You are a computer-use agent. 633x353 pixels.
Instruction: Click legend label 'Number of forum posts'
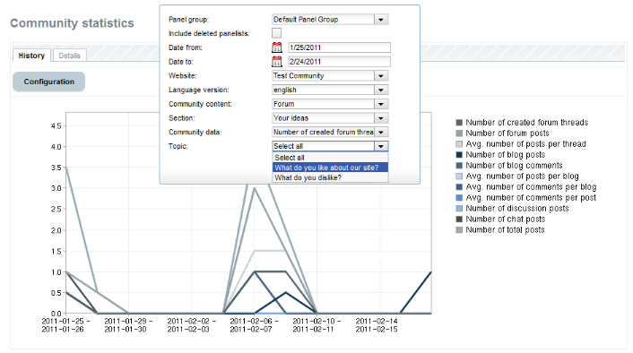(507, 133)
